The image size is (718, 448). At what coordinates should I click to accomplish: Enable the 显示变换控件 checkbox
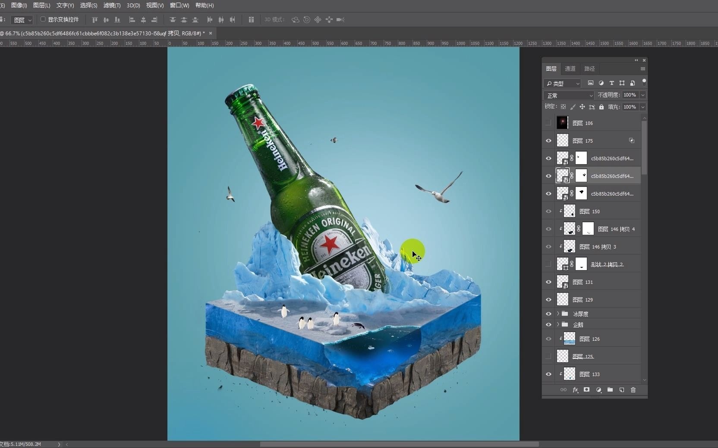pyautogui.click(x=43, y=19)
